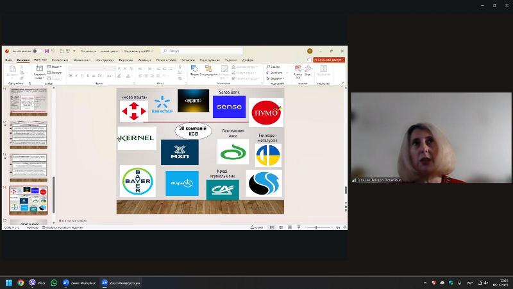Click the Скинути reset slide button
This screenshot has height=289, width=513.
[x=55, y=73]
